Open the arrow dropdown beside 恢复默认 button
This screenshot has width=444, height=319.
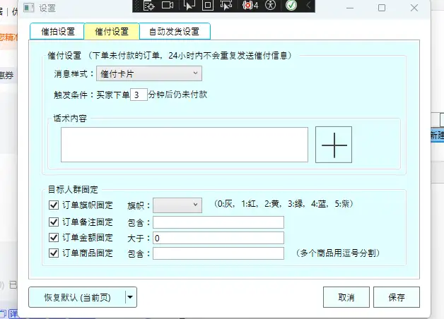[x=130, y=297]
